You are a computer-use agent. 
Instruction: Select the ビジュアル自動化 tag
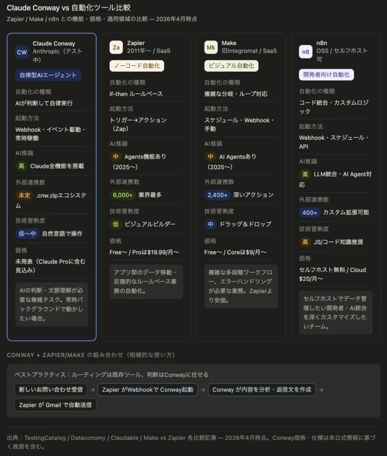click(231, 66)
